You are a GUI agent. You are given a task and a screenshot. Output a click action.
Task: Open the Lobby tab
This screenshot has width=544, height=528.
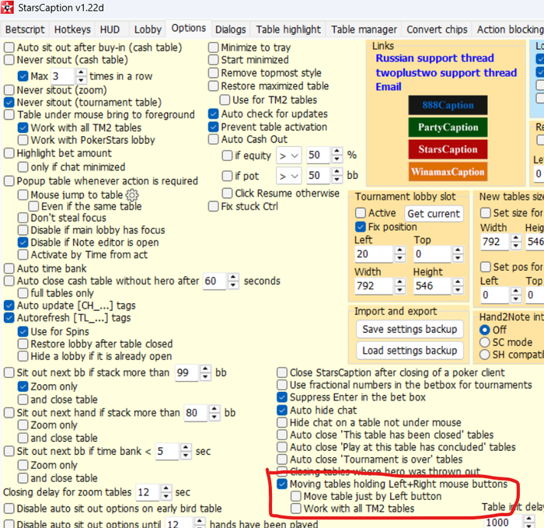pos(148,30)
